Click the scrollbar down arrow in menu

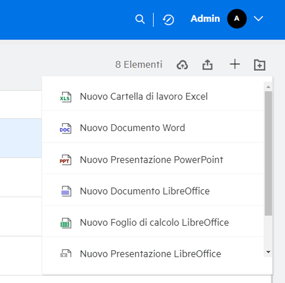pyautogui.click(x=268, y=252)
